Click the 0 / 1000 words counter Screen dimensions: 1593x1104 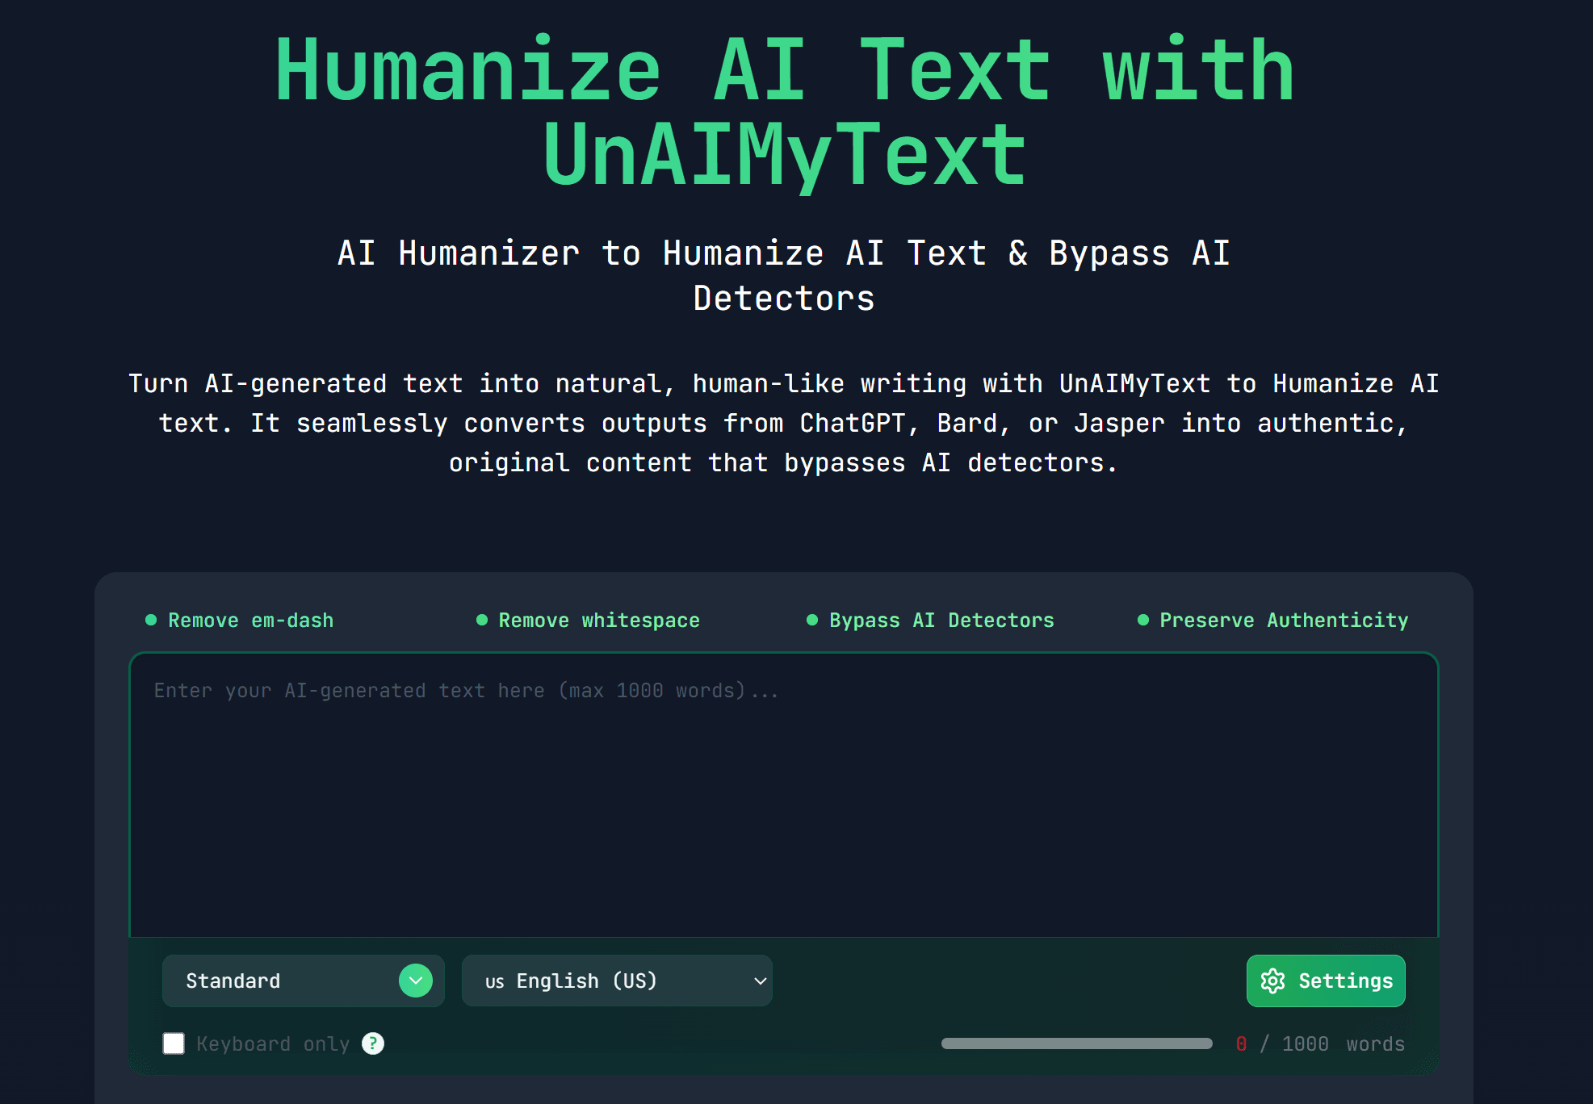click(x=1322, y=1043)
